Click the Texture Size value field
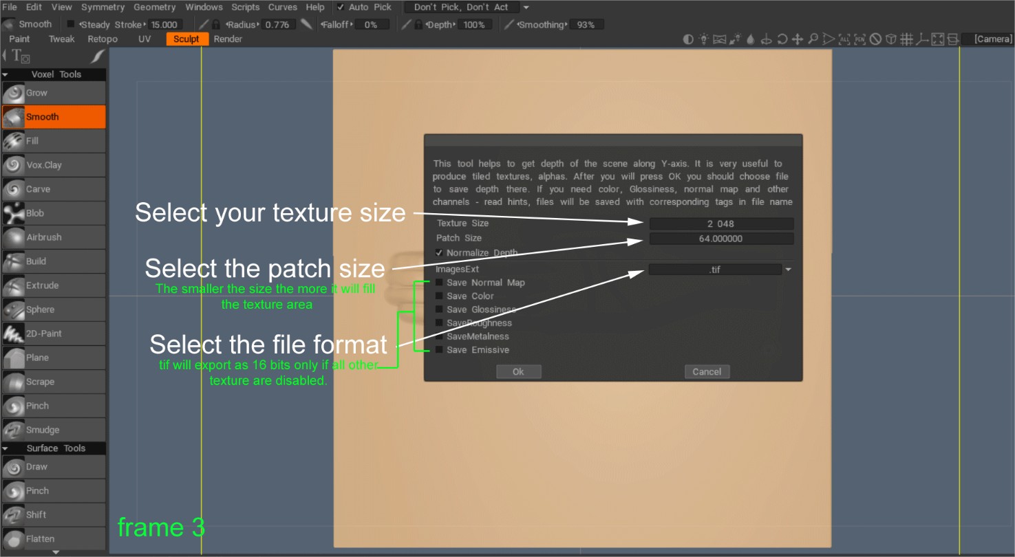1015x557 pixels. tap(720, 223)
